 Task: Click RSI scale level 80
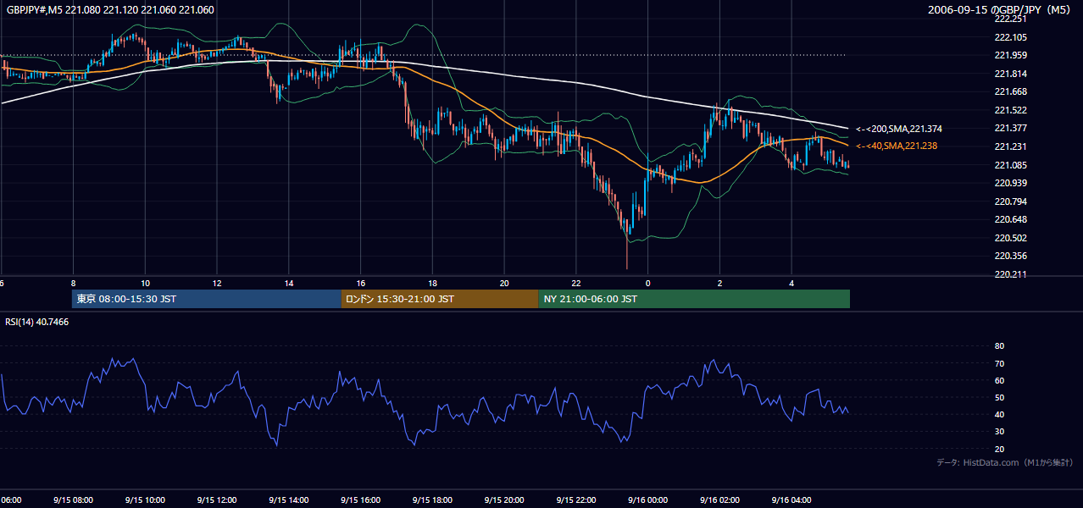999,346
